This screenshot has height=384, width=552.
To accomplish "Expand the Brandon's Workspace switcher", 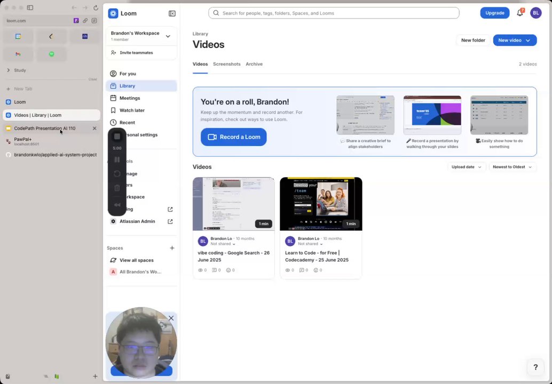I will tap(168, 36).
